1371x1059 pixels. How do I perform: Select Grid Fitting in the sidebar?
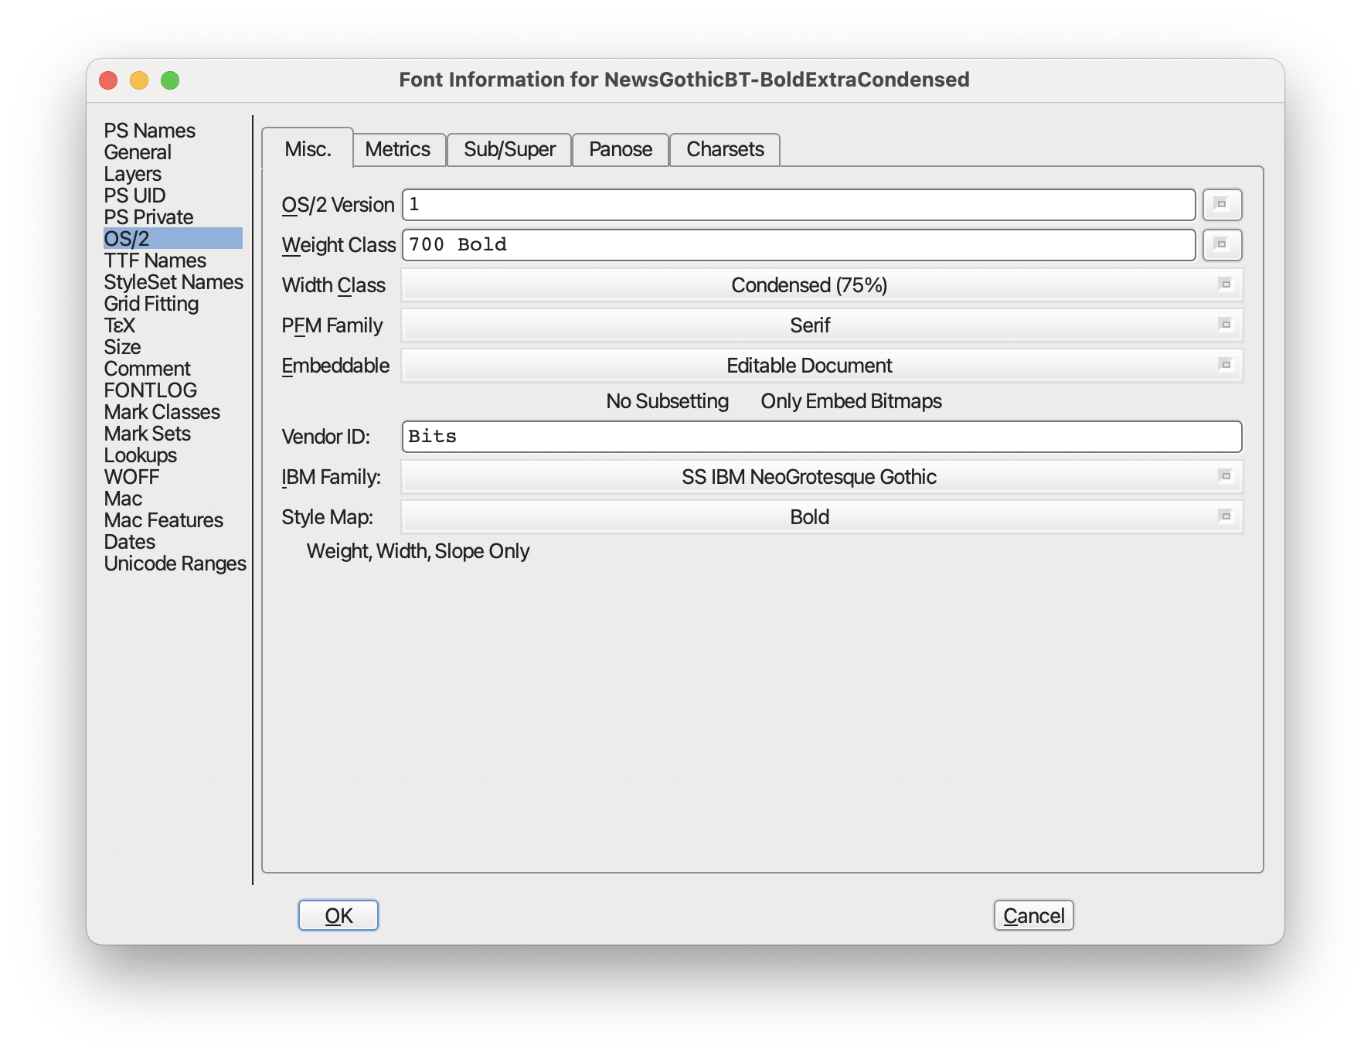pyautogui.click(x=151, y=304)
